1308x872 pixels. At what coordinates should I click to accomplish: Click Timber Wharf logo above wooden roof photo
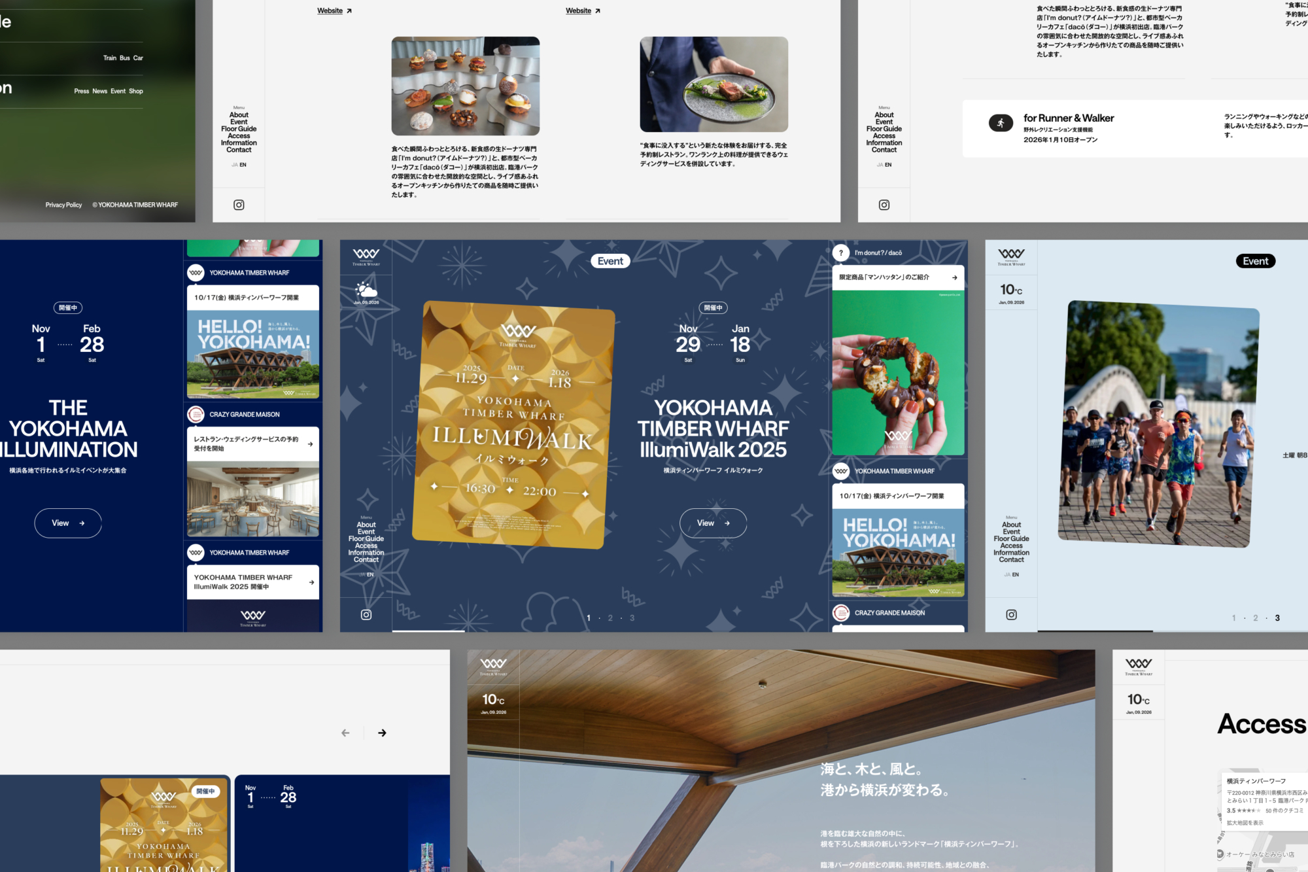493,666
